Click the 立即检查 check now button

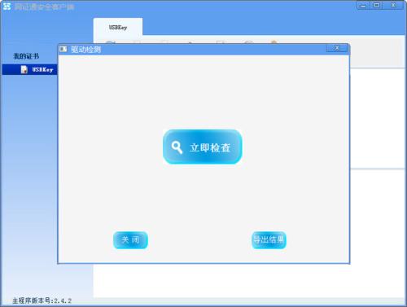coord(202,147)
